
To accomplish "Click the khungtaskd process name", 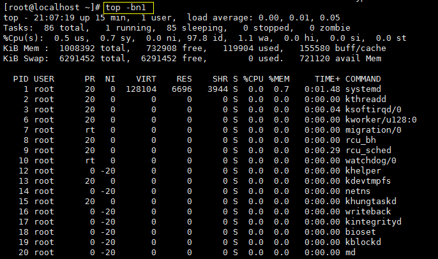I will (371, 202).
